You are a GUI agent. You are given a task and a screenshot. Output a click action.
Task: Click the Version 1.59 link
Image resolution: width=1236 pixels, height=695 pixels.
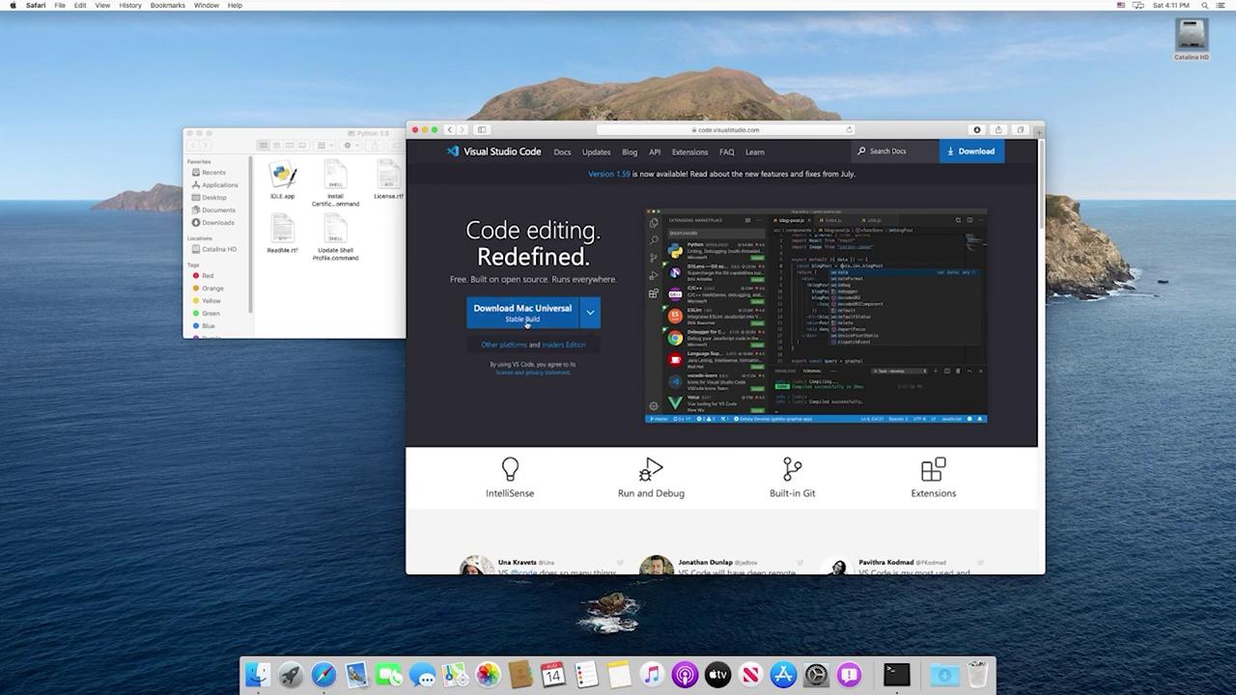tap(609, 174)
